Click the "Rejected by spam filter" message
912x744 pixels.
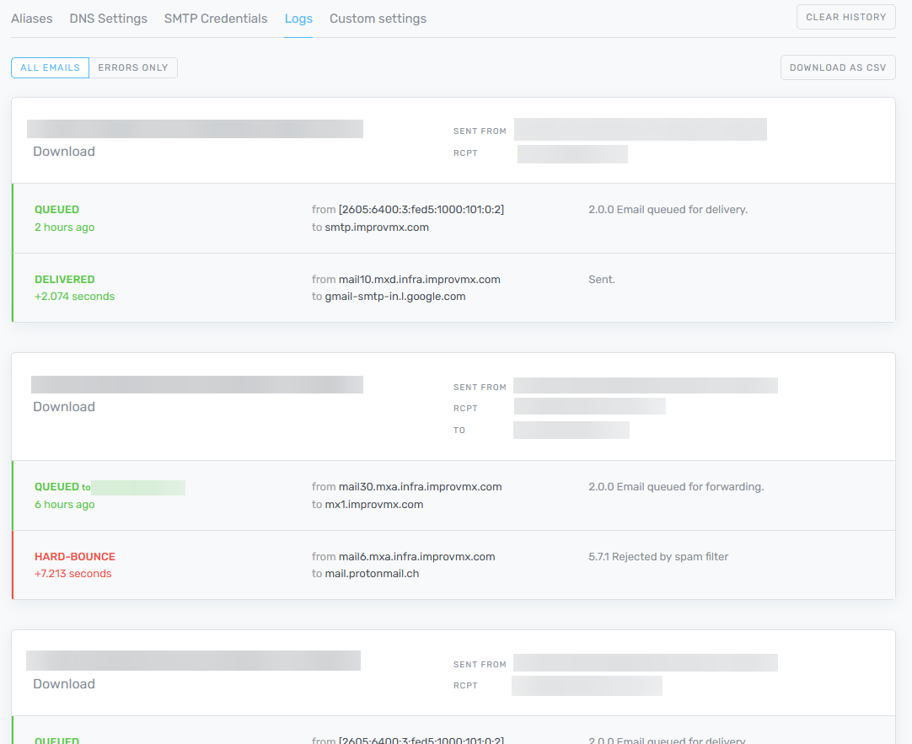(x=657, y=557)
